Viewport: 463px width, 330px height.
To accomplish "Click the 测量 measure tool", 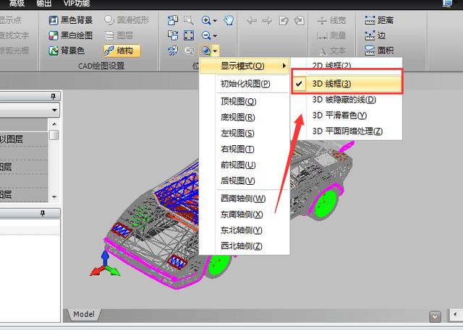I will click(331, 35).
